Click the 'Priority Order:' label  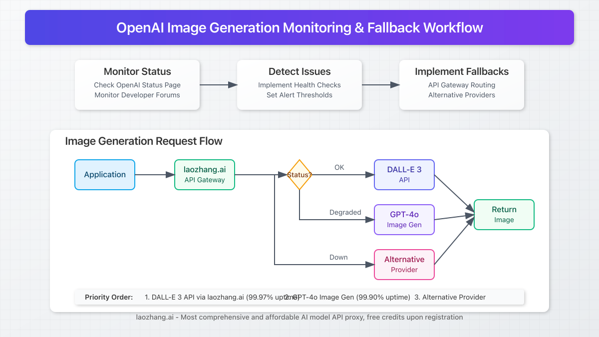109,297
